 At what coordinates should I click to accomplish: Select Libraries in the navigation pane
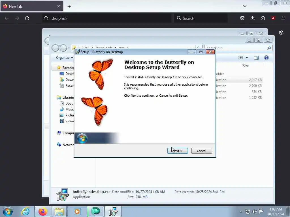point(65,97)
